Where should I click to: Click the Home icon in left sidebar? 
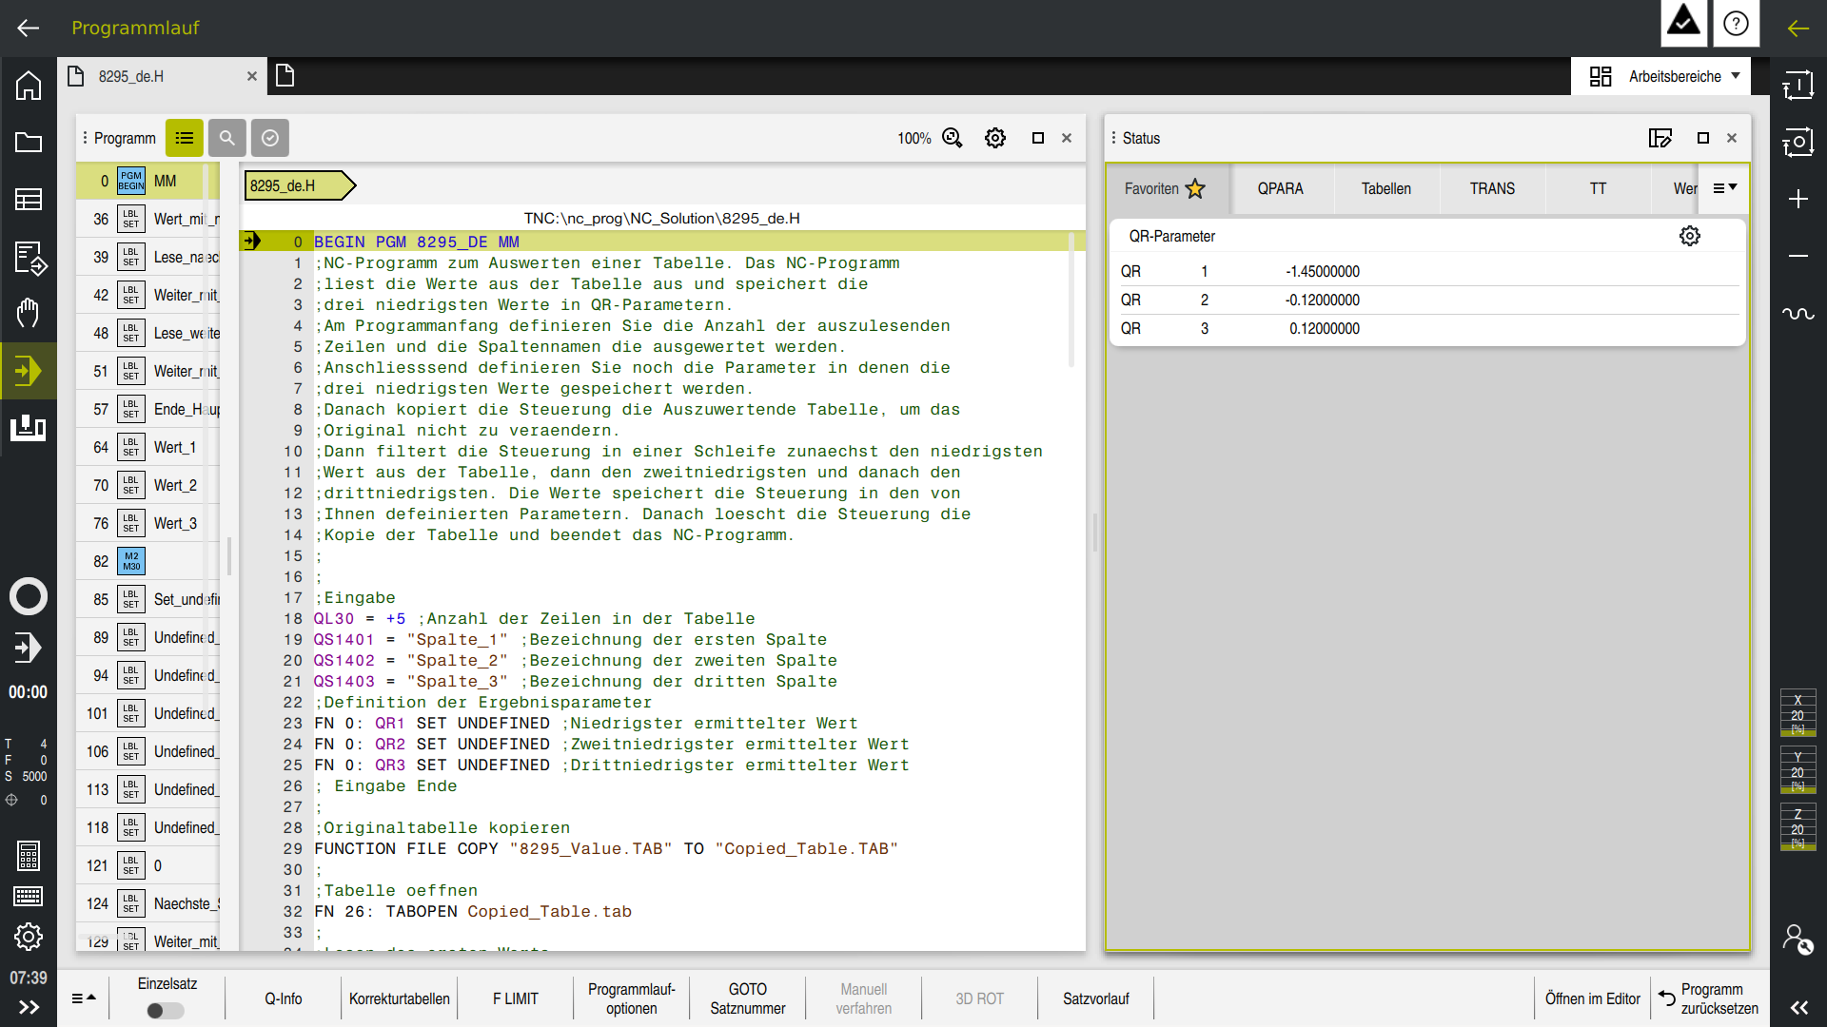[x=29, y=86]
